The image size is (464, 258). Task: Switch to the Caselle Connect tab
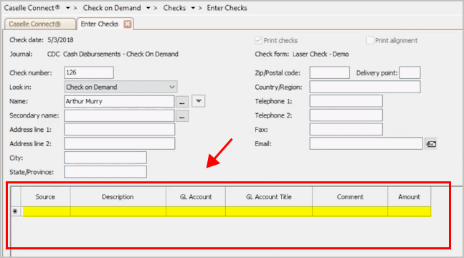tap(39, 24)
